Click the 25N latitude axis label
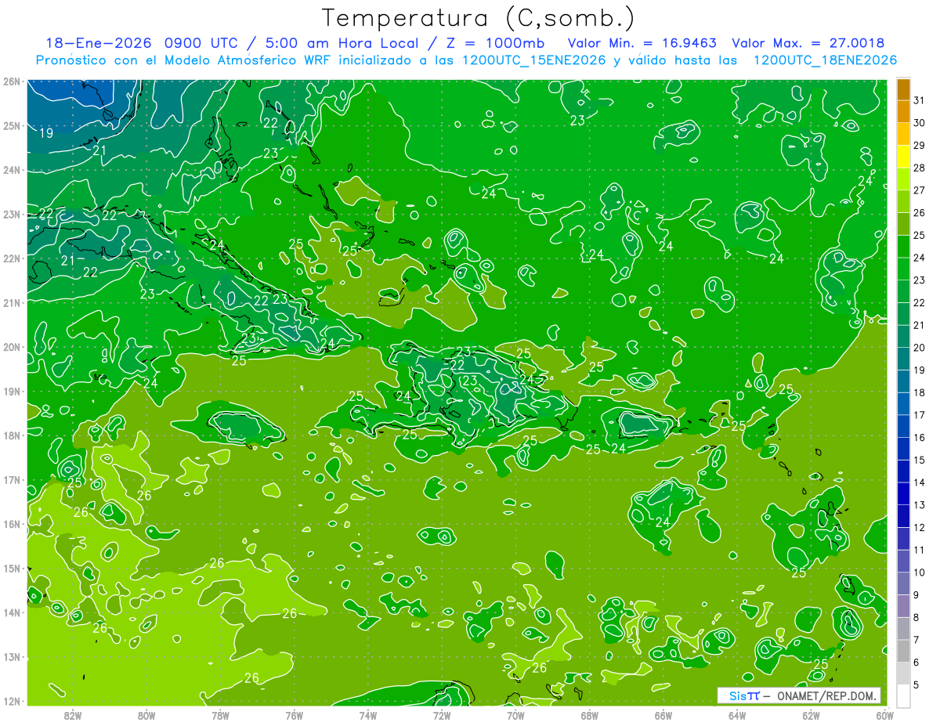 point(11,125)
